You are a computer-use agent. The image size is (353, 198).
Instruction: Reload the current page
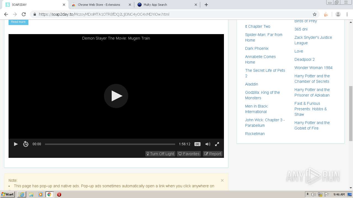click(24, 14)
